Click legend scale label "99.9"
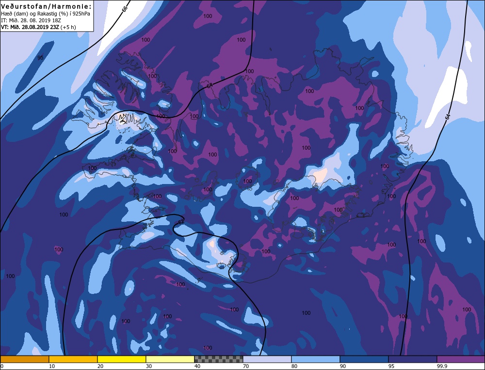This screenshot has height=370, width=485. point(442,366)
